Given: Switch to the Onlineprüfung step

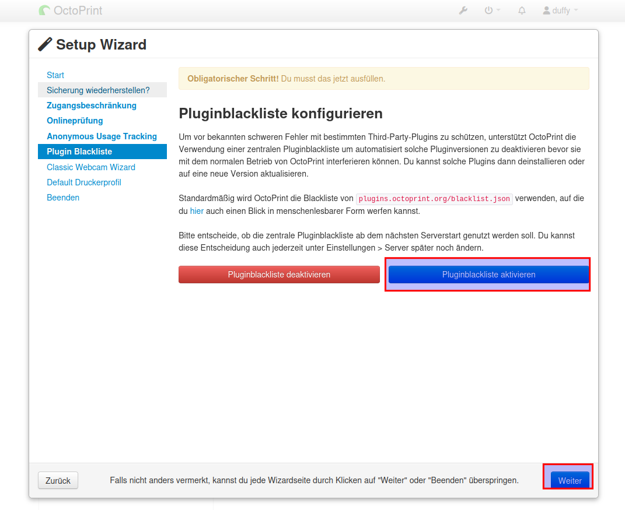Looking at the screenshot, I should [75, 121].
